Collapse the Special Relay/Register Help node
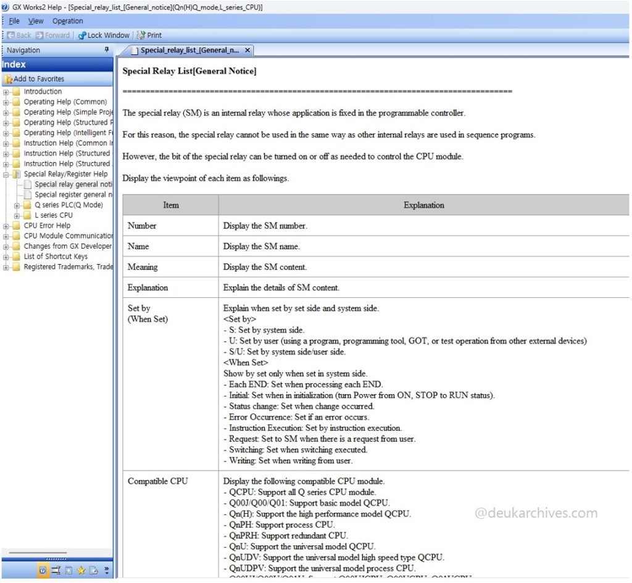The width and height of the screenshot is (632, 583). coord(6,175)
